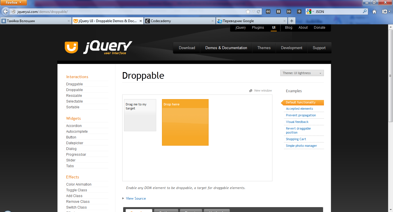Switch to the Codecademy tab
393x212 pixels.
tap(180, 21)
